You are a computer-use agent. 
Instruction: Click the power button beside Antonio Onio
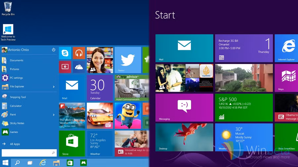click(54, 50)
